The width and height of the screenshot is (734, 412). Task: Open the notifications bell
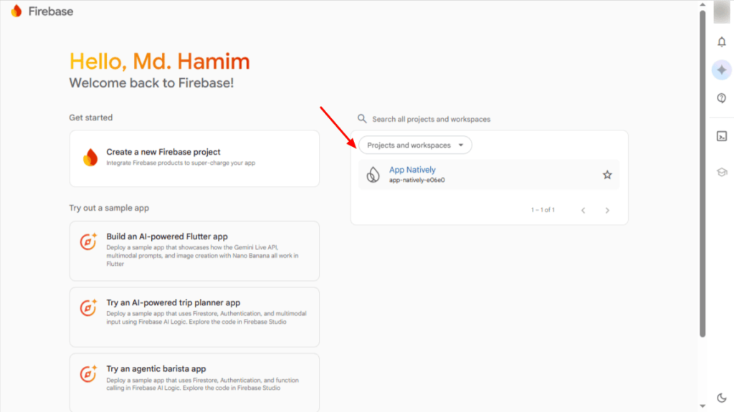point(721,42)
